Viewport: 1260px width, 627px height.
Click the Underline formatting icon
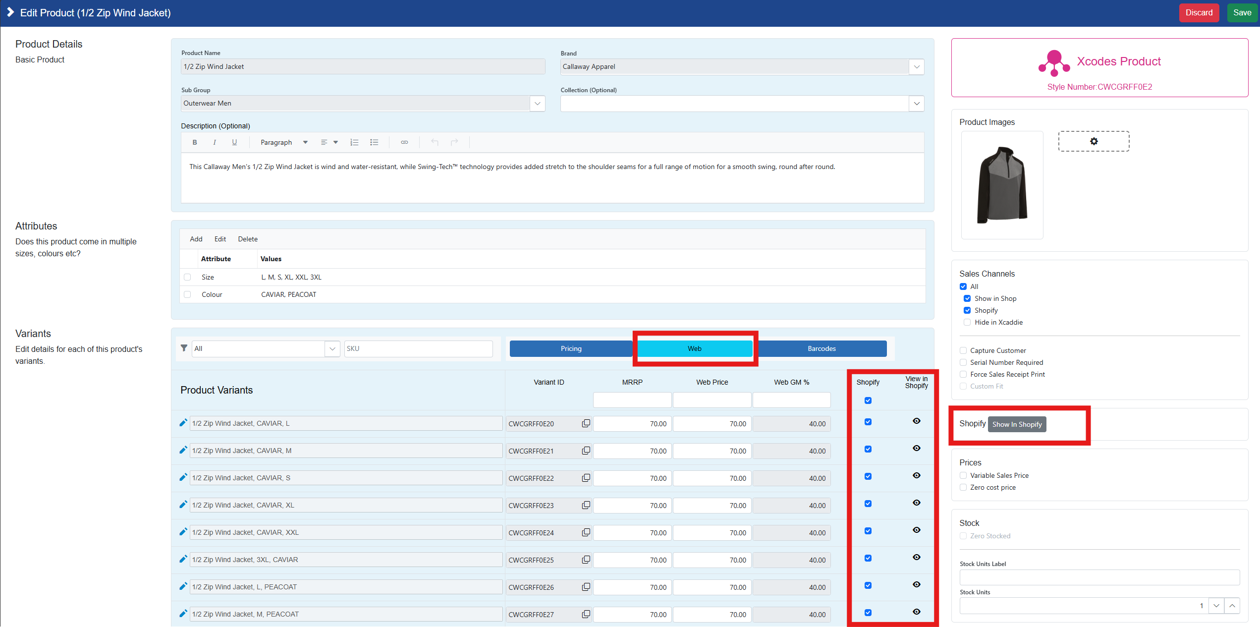click(x=234, y=142)
